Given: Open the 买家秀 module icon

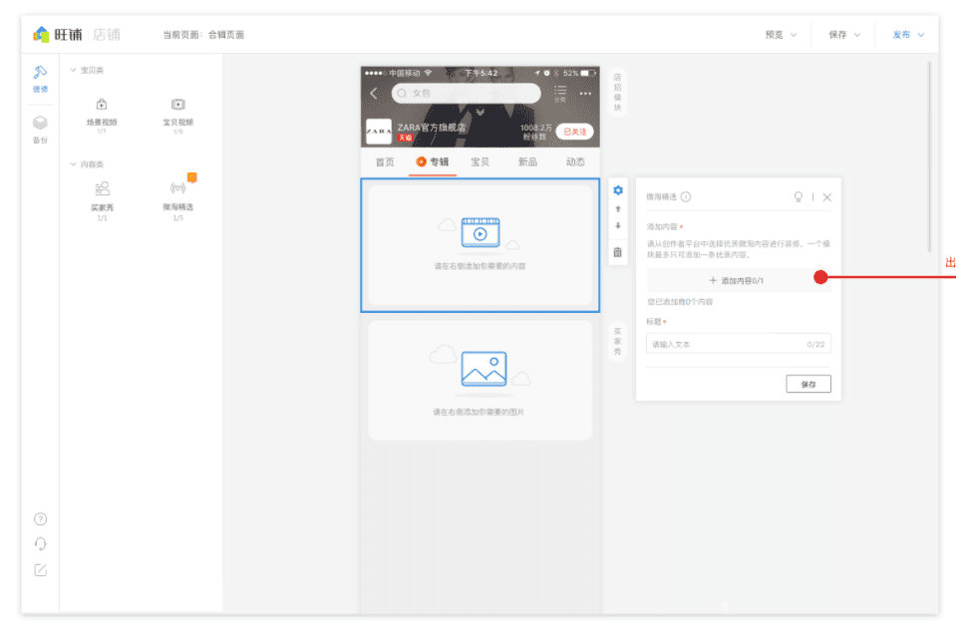Looking at the screenshot, I should pos(101,187).
